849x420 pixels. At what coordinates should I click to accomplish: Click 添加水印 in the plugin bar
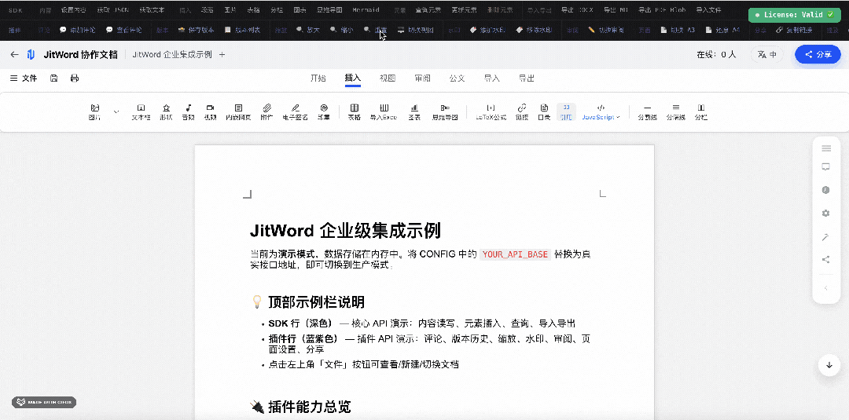487,31
